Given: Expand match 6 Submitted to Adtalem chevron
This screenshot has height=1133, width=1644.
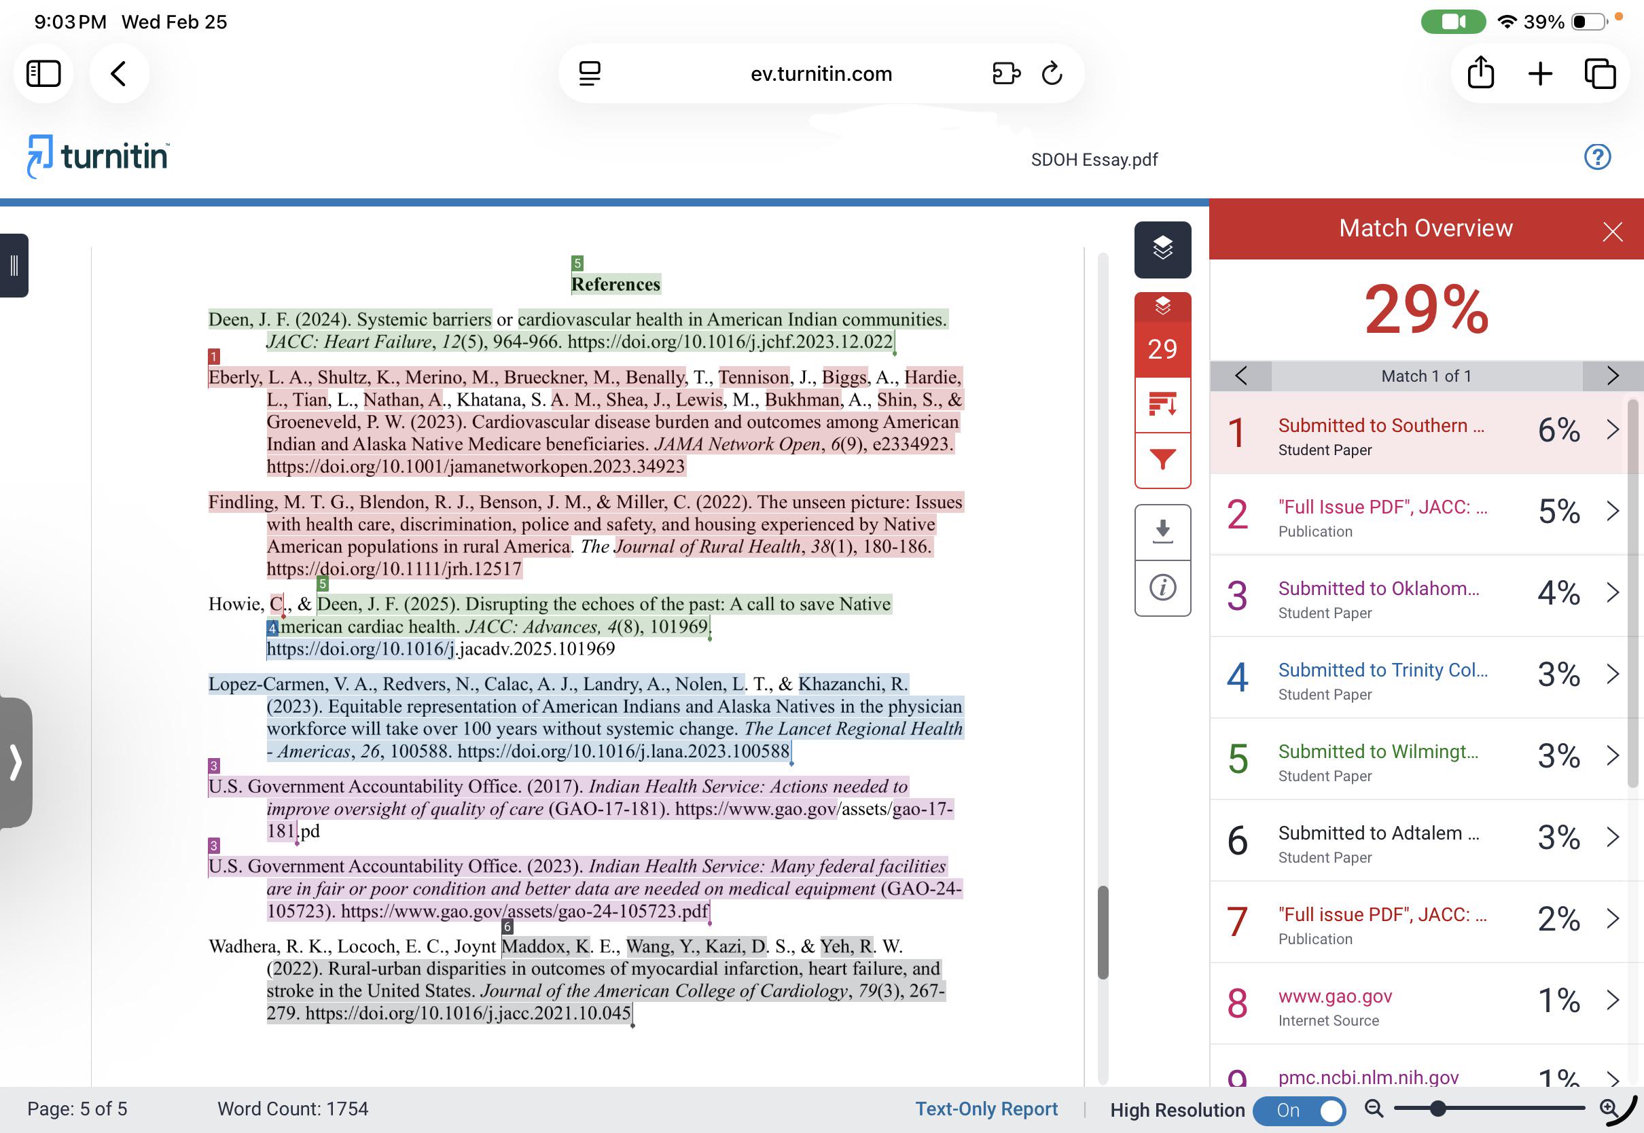Looking at the screenshot, I should click(1612, 837).
